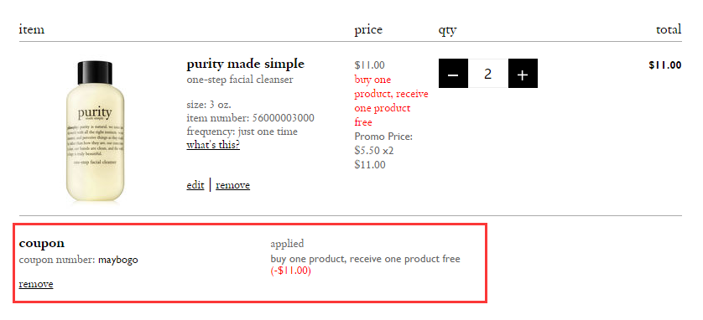Click the "item" column header
The image size is (703, 320).
31,30
